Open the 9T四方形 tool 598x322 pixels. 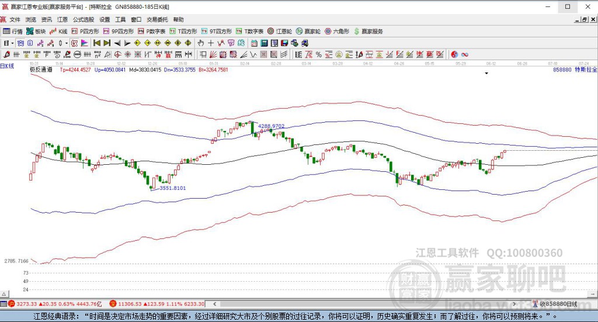(x=216, y=32)
